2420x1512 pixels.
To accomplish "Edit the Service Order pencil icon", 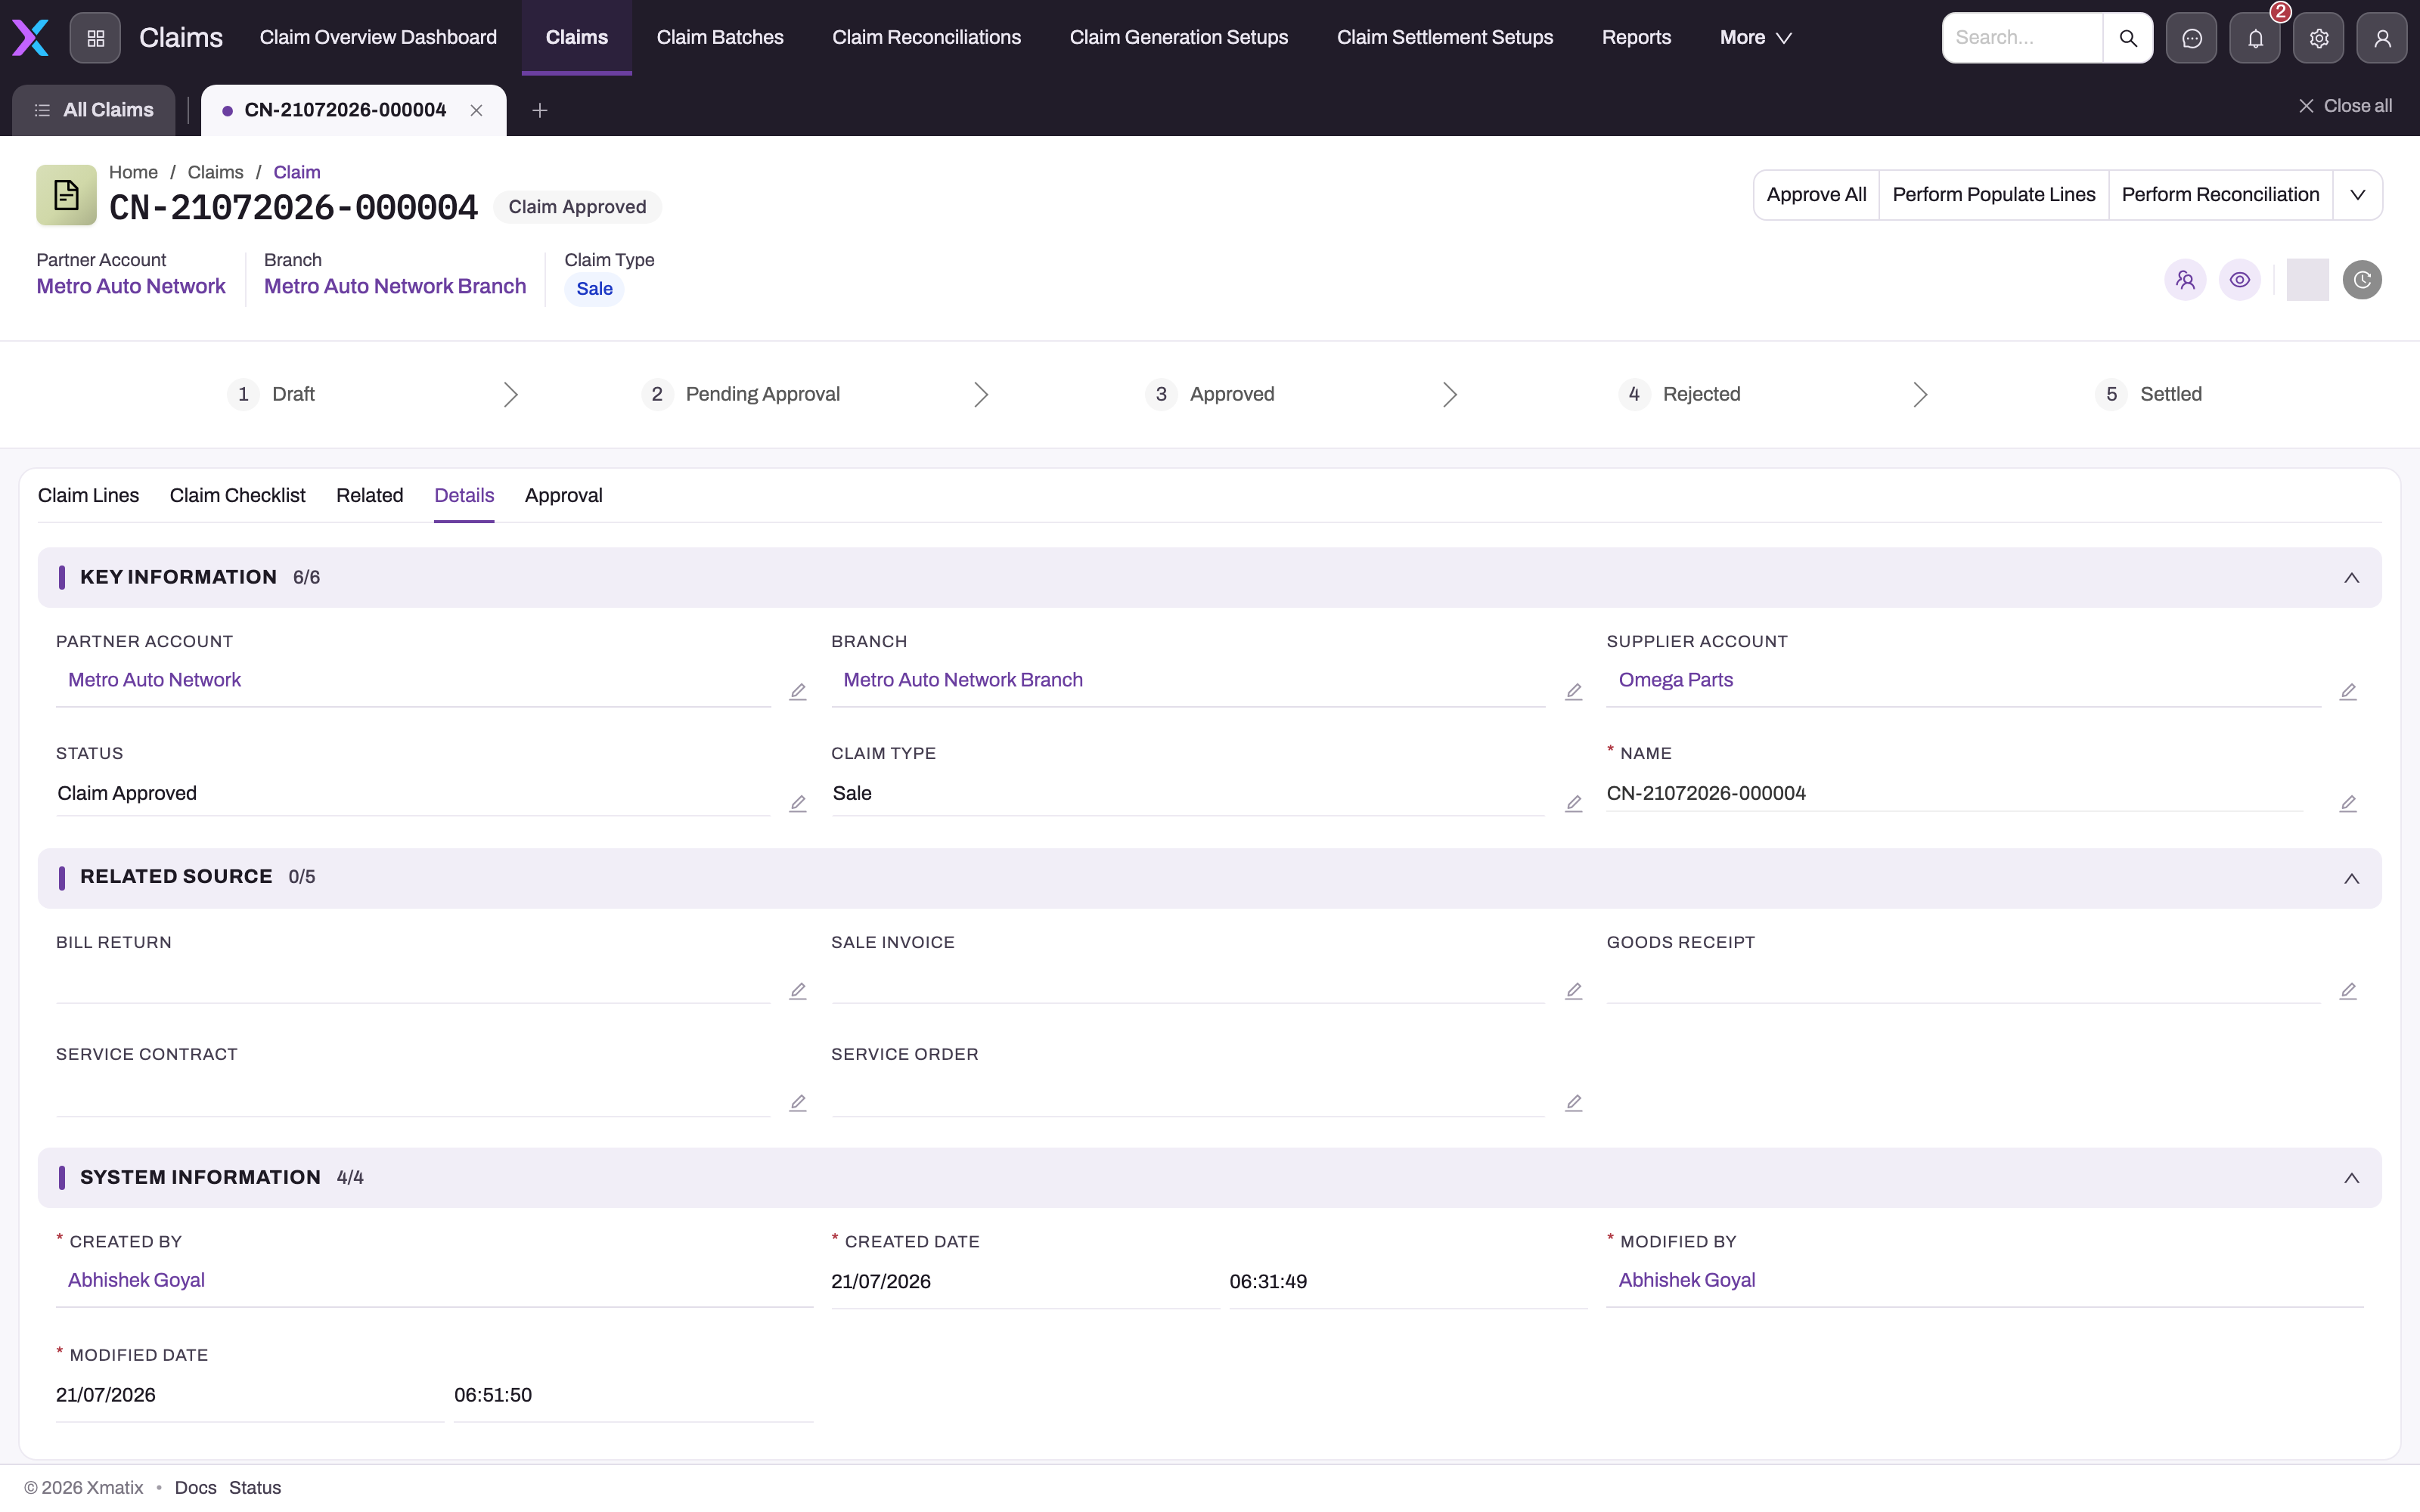I will click(x=1573, y=1103).
